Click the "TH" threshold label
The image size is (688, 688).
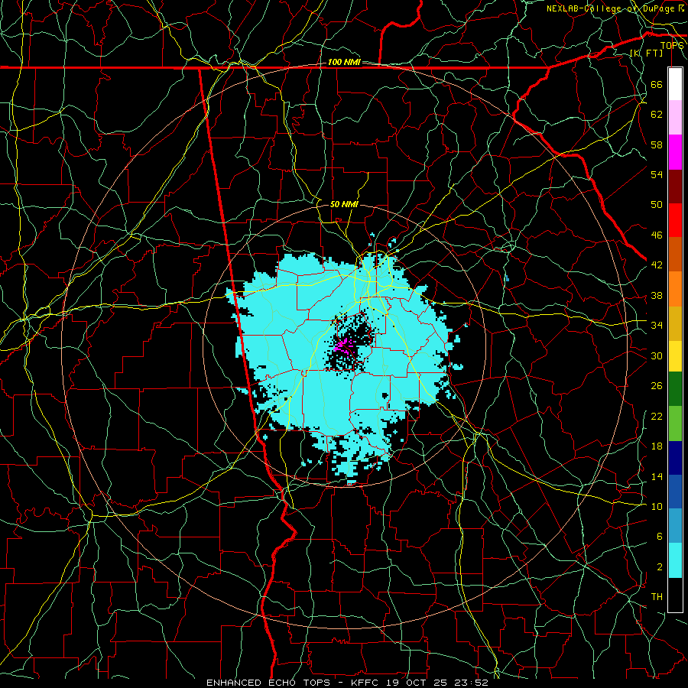(x=657, y=597)
